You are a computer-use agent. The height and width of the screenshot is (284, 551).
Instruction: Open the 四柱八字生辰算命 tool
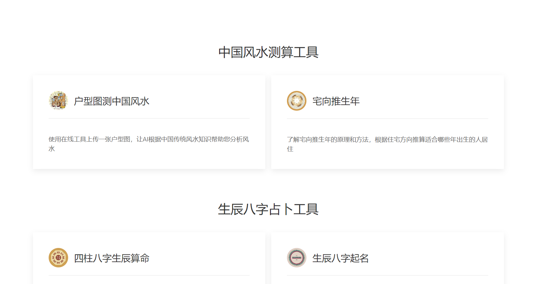[111, 258]
